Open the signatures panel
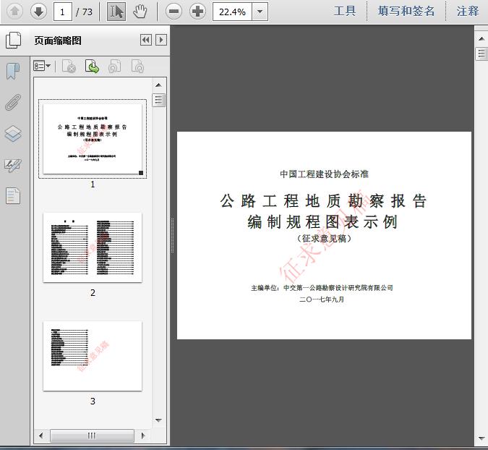 (x=13, y=165)
